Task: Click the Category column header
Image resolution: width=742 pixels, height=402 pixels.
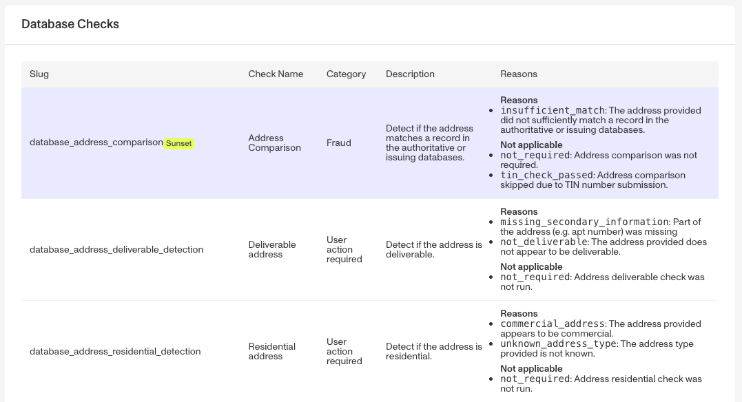Action: click(346, 74)
